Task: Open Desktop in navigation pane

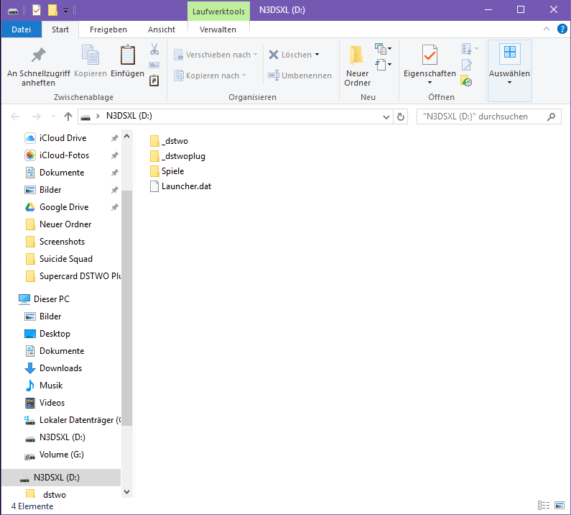Action: coord(55,334)
